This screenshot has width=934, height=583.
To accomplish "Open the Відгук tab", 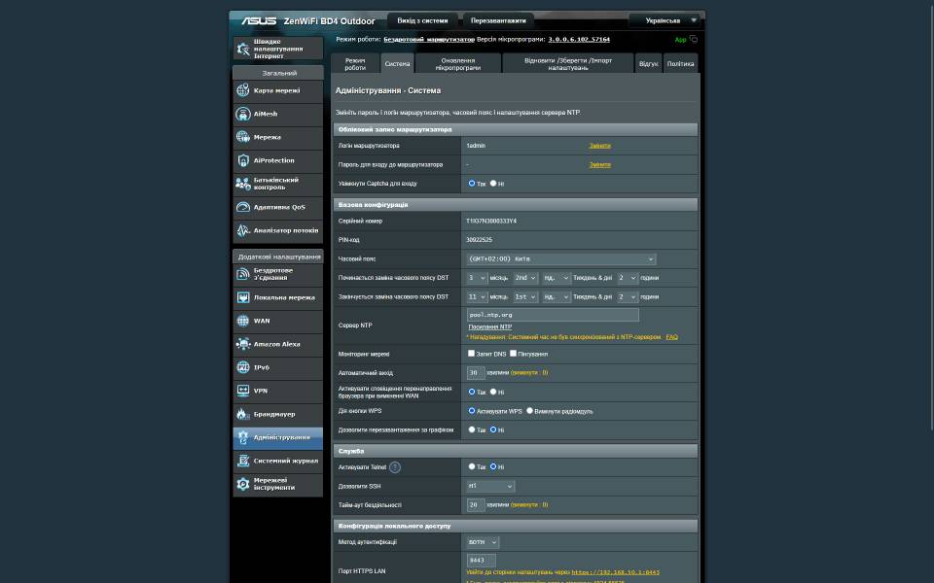I will click(648, 63).
